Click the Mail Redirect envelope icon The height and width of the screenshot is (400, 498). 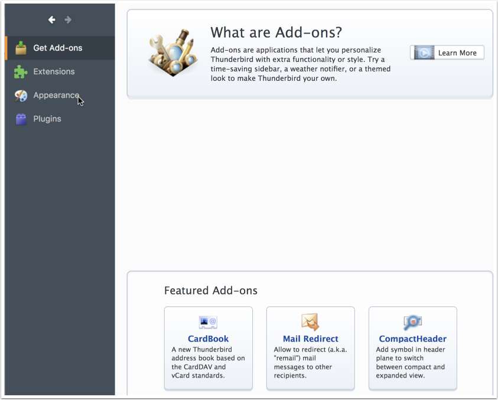[310, 322]
